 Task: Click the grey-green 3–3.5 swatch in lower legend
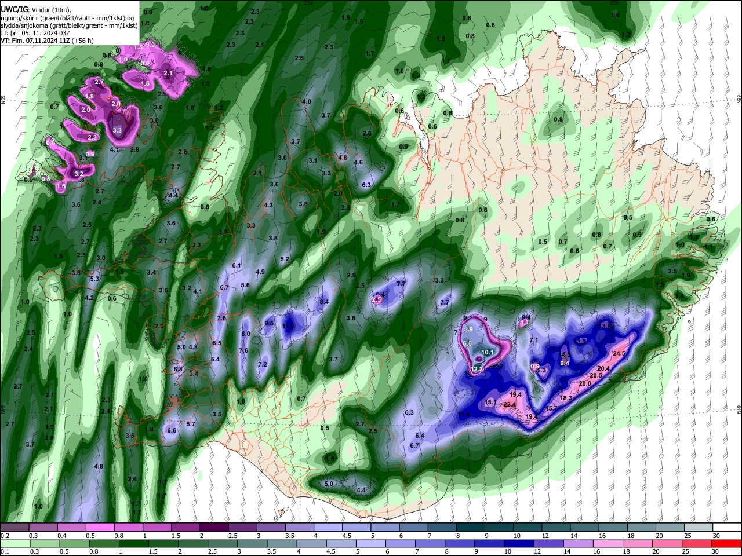253,543
